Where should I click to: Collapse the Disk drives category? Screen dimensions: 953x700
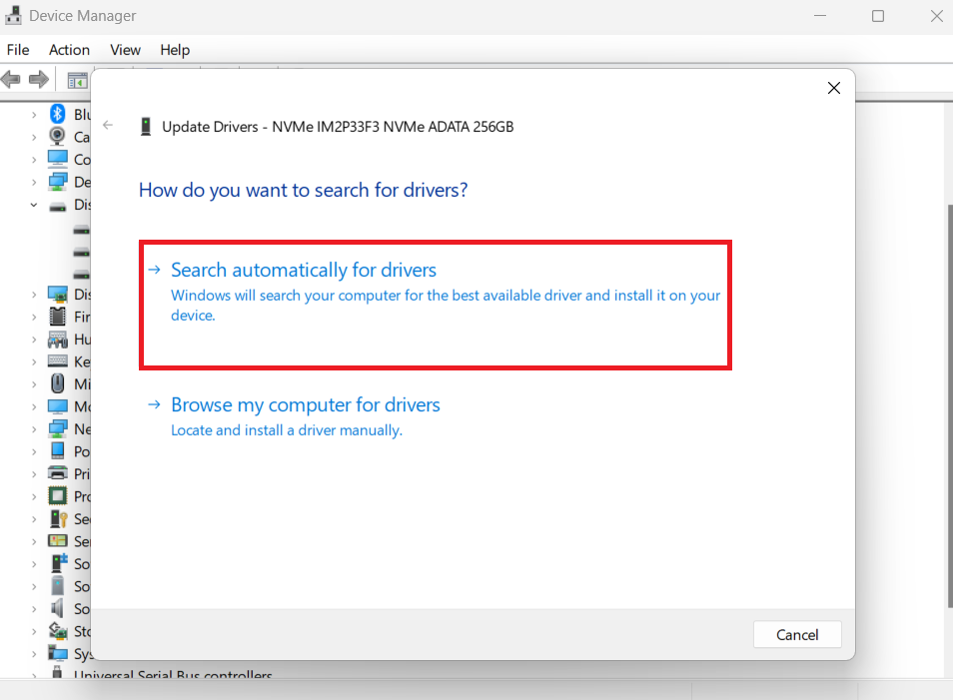34,205
